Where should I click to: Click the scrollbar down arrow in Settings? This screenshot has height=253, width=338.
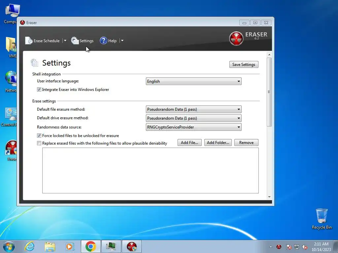click(269, 197)
